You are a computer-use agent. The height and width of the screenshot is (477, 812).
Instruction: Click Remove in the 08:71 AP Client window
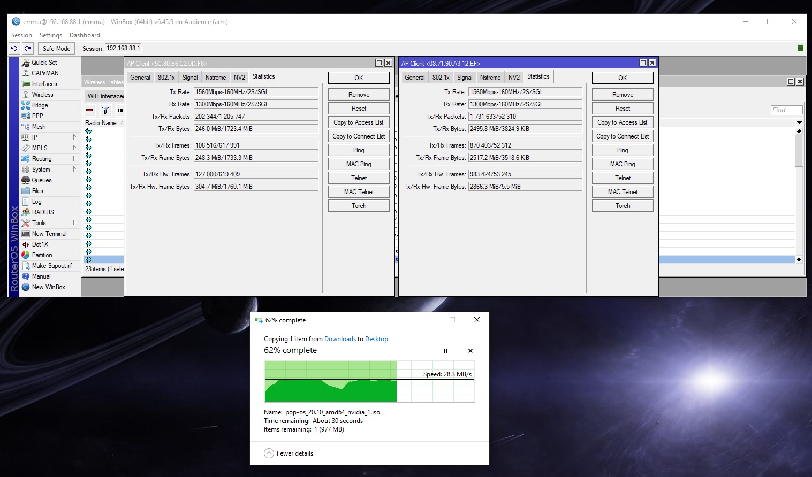click(623, 95)
